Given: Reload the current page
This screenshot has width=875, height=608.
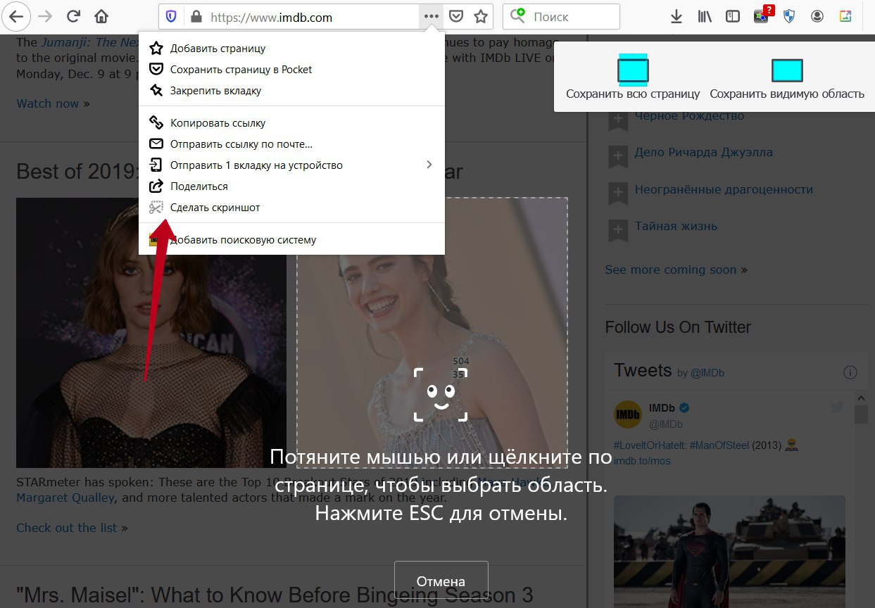Looking at the screenshot, I should click(x=73, y=16).
